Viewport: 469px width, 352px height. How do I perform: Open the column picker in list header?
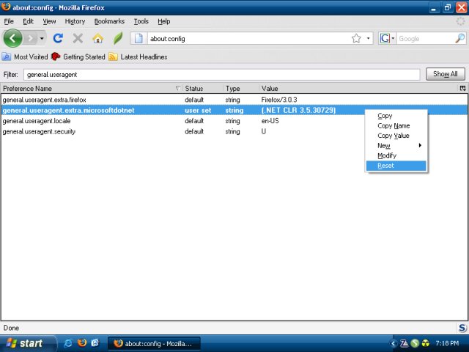[462, 88]
